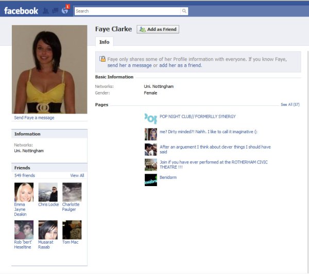Open Emma Jayne Deakin's friend thumbnail
309x274 pixels.
click(24, 192)
